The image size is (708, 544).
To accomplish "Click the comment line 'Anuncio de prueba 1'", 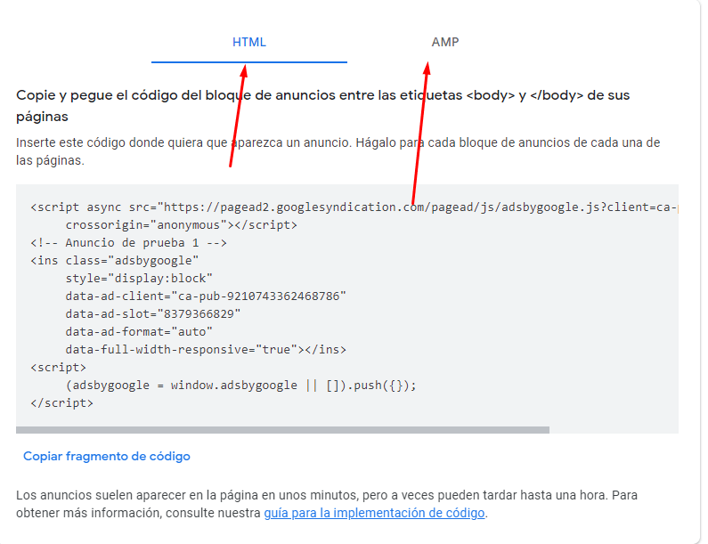I will coord(128,243).
